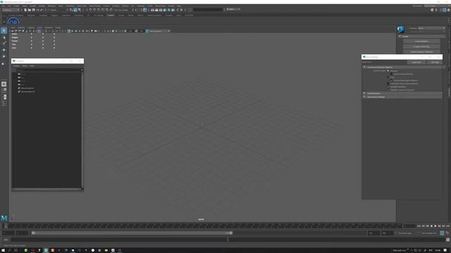This screenshot has width=451, height=253.
Task: Click the New Scene icon on the status line
Action: tap(25, 10)
